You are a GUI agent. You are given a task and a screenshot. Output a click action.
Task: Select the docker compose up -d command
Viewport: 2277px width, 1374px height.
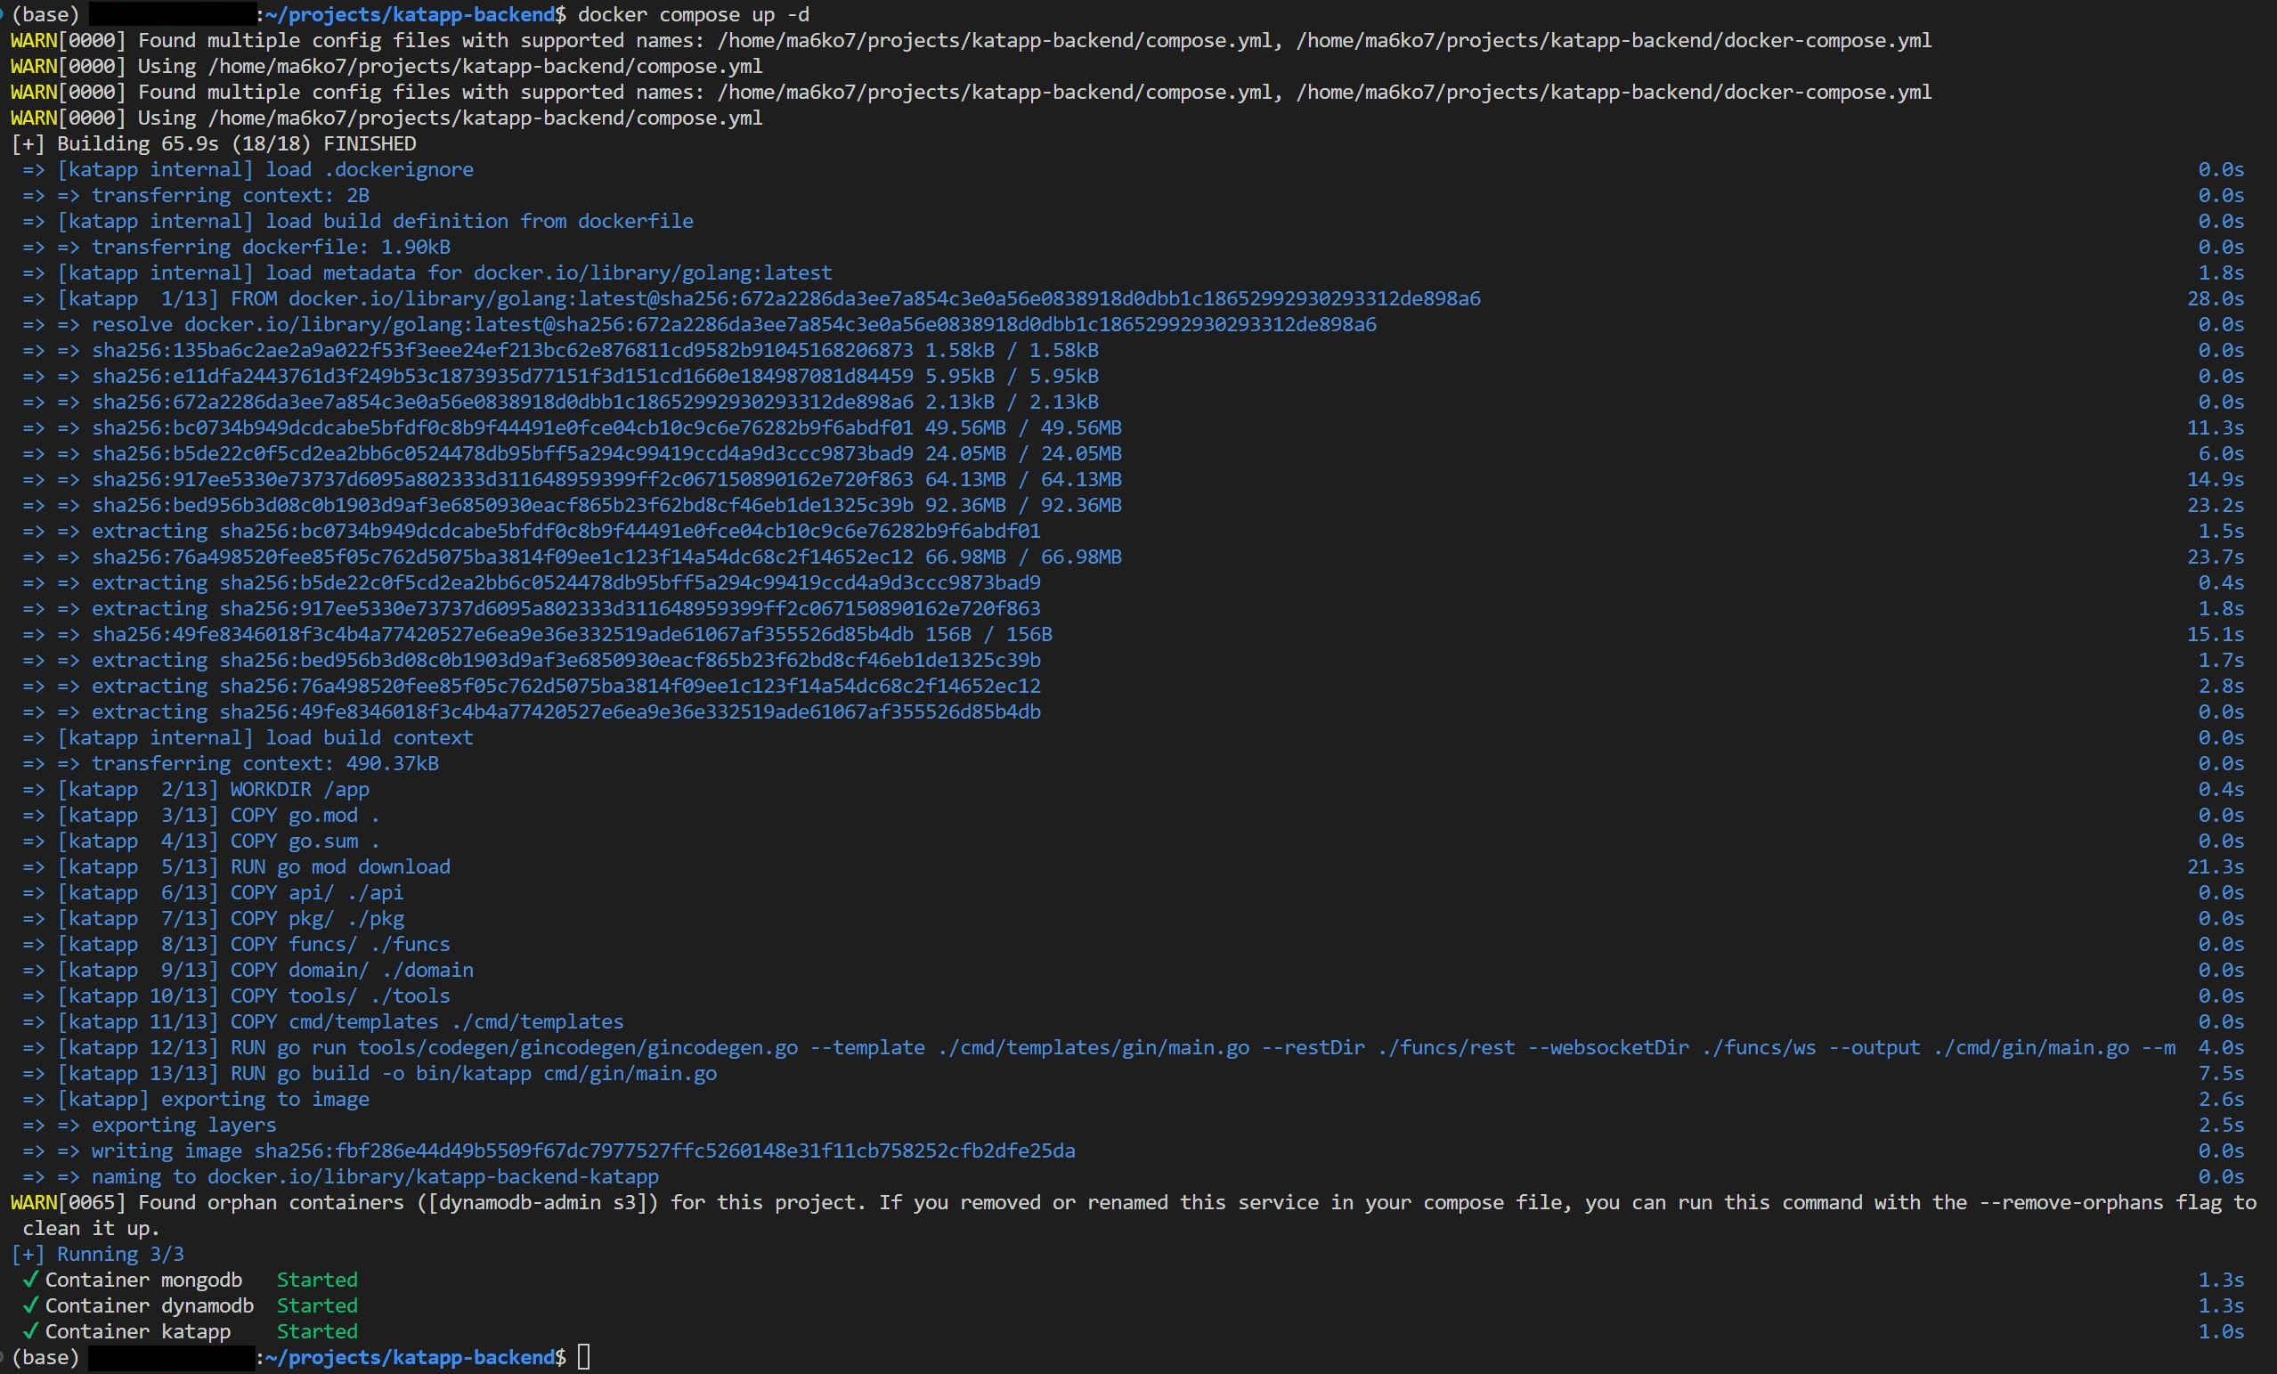click(x=692, y=14)
